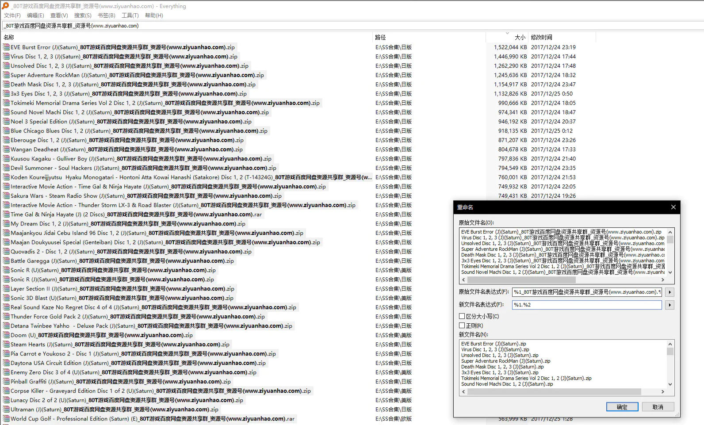Image resolution: width=704 pixels, height=425 pixels.
Task: Click file icon of Death Mask Disc
Action: point(6,84)
